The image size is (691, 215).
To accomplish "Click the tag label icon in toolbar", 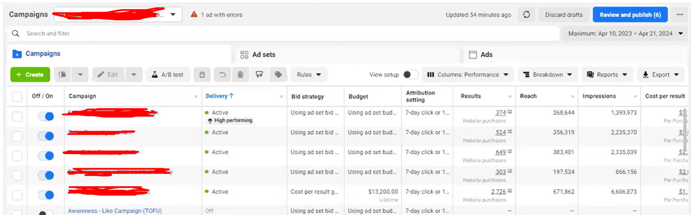I will pyautogui.click(x=278, y=74).
